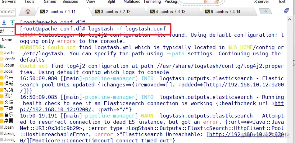Switch to tab 2. centos 7-1-11
The image size is (295, 143).
pyautogui.click(x=63, y=12)
